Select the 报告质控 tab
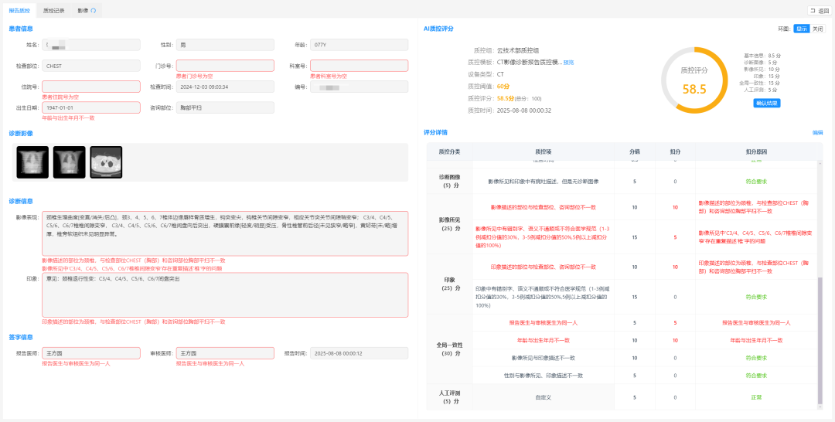 pyautogui.click(x=20, y=11)
